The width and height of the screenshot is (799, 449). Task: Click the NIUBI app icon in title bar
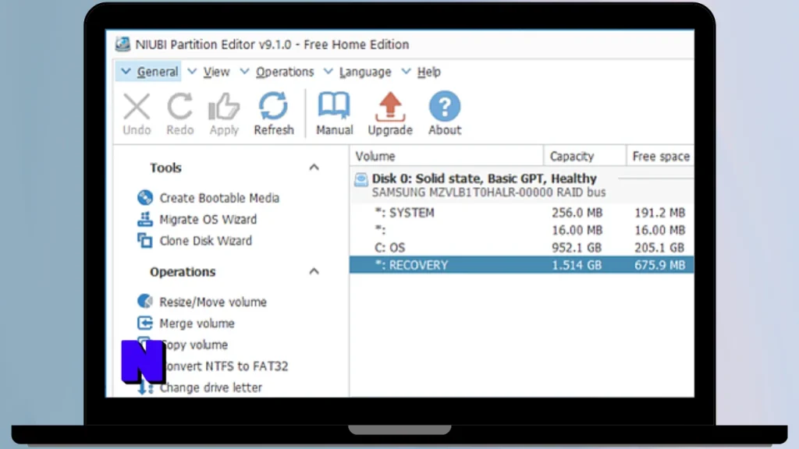tap(123, 44)
